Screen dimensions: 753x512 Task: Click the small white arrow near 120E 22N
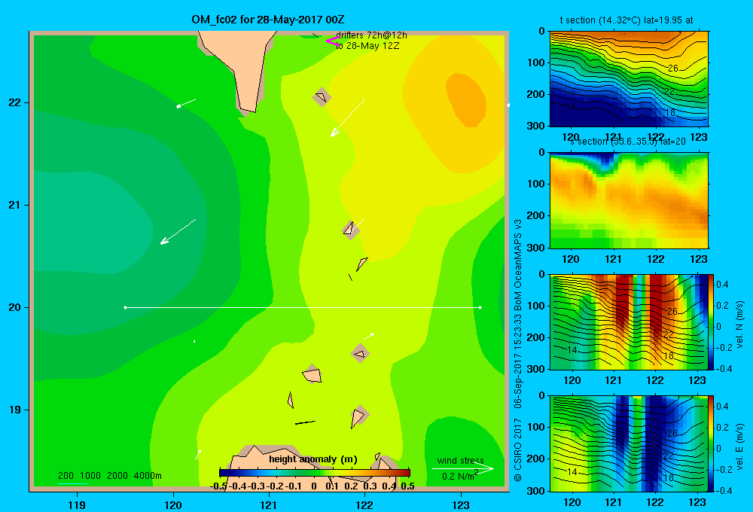tap(186, 103)
